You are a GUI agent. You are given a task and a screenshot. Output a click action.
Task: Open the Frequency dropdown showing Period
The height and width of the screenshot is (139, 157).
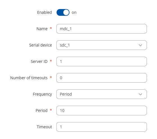click(x=102, y=94)
